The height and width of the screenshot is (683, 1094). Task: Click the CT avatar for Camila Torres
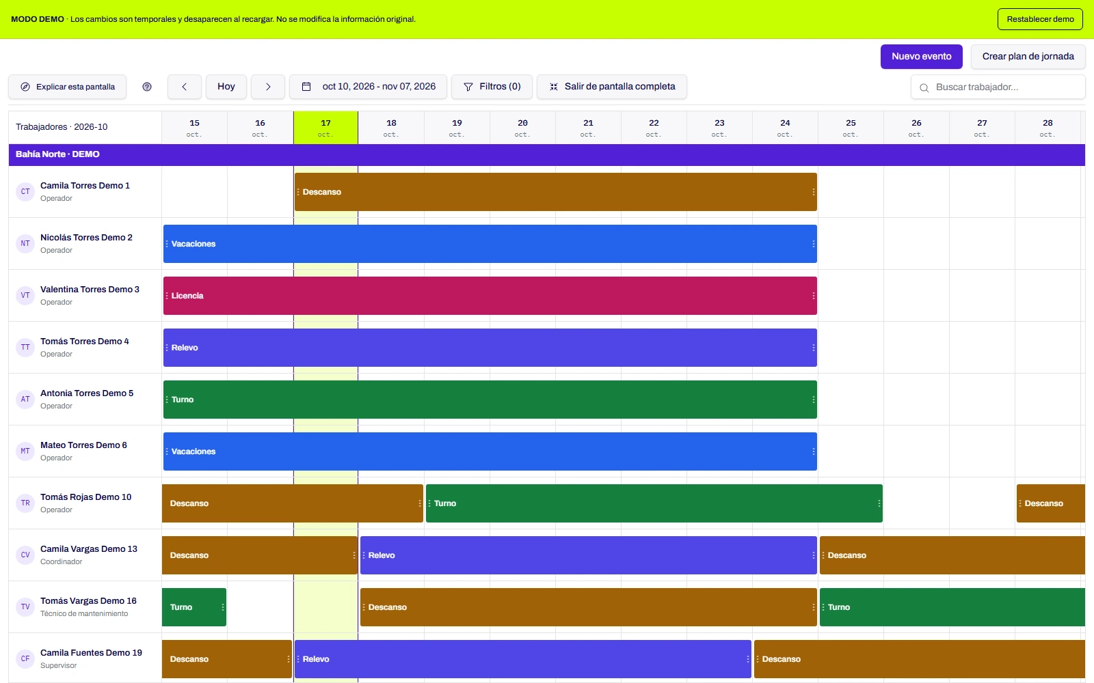(25, 192)
